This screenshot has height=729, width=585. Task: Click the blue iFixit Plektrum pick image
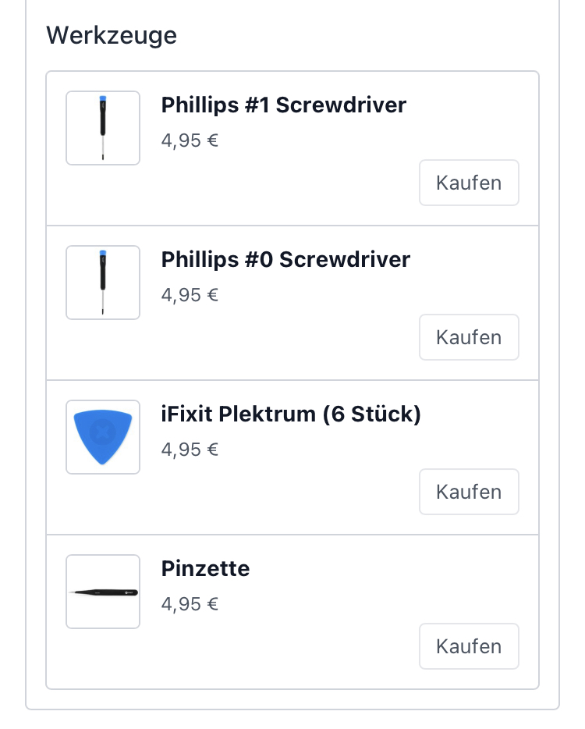103,437
